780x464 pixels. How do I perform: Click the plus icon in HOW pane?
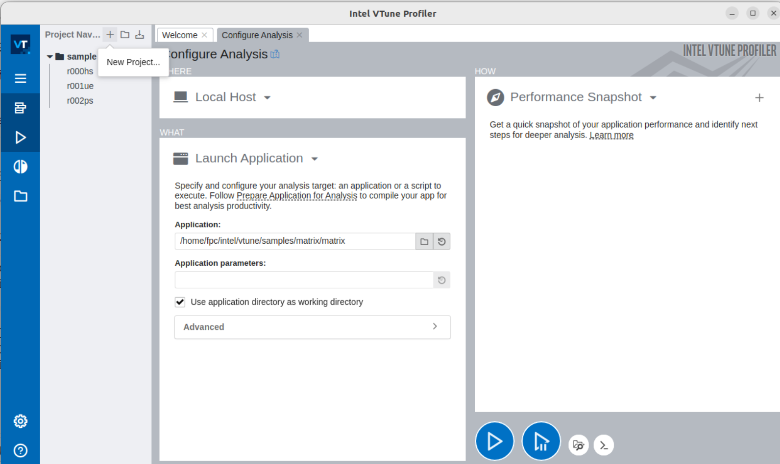[x=759, y=98]
